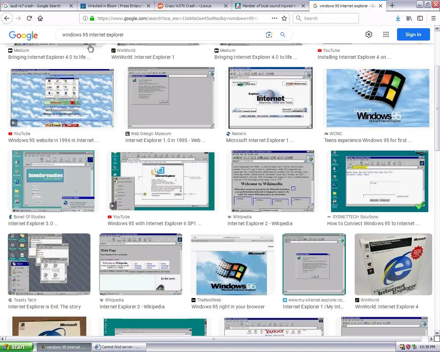Click the Google logo
The width and height of the screenshot is (440, 352).
tap(23, 35)
